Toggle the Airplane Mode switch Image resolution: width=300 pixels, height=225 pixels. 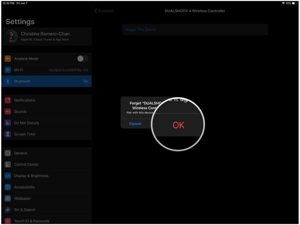(x=82, y=58)
